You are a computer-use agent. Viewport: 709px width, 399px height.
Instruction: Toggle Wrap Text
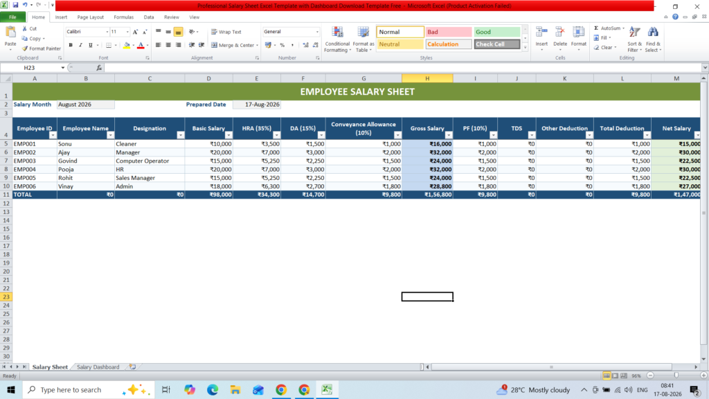(x=226, y=32)
